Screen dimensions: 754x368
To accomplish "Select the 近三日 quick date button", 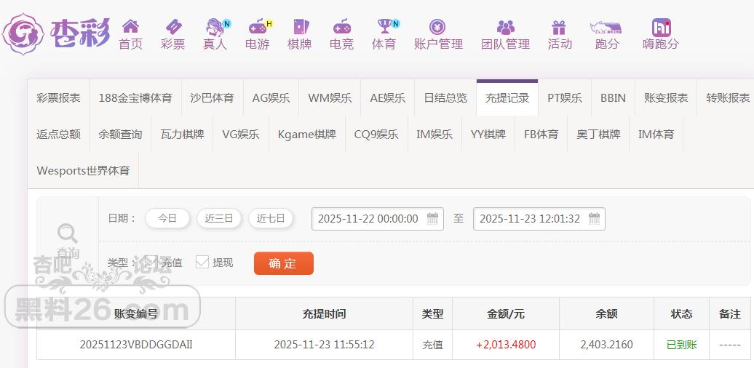I will 219,218.
